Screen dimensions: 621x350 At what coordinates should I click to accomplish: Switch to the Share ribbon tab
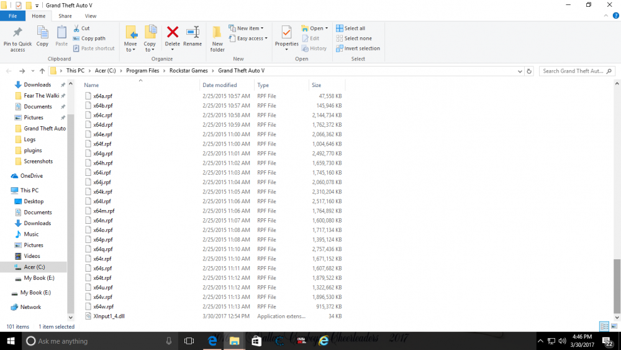click(65, 16)
